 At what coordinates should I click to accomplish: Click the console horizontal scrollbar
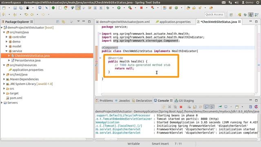click(x=111, y=139)
